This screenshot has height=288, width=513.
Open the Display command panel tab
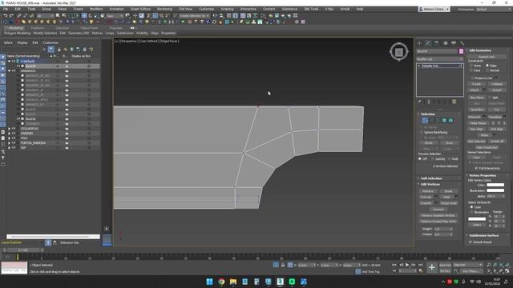(454, 42)
